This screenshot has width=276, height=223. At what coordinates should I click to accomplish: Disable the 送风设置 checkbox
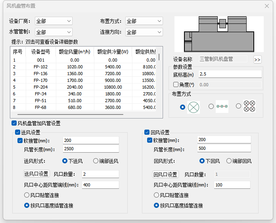click(17, 132)
